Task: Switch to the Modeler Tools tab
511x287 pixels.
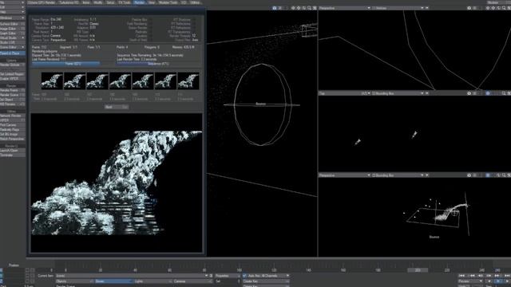Action: pyautogui.click(x=168, y=2)
